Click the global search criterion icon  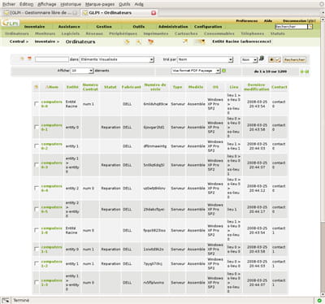pos(29,59)
